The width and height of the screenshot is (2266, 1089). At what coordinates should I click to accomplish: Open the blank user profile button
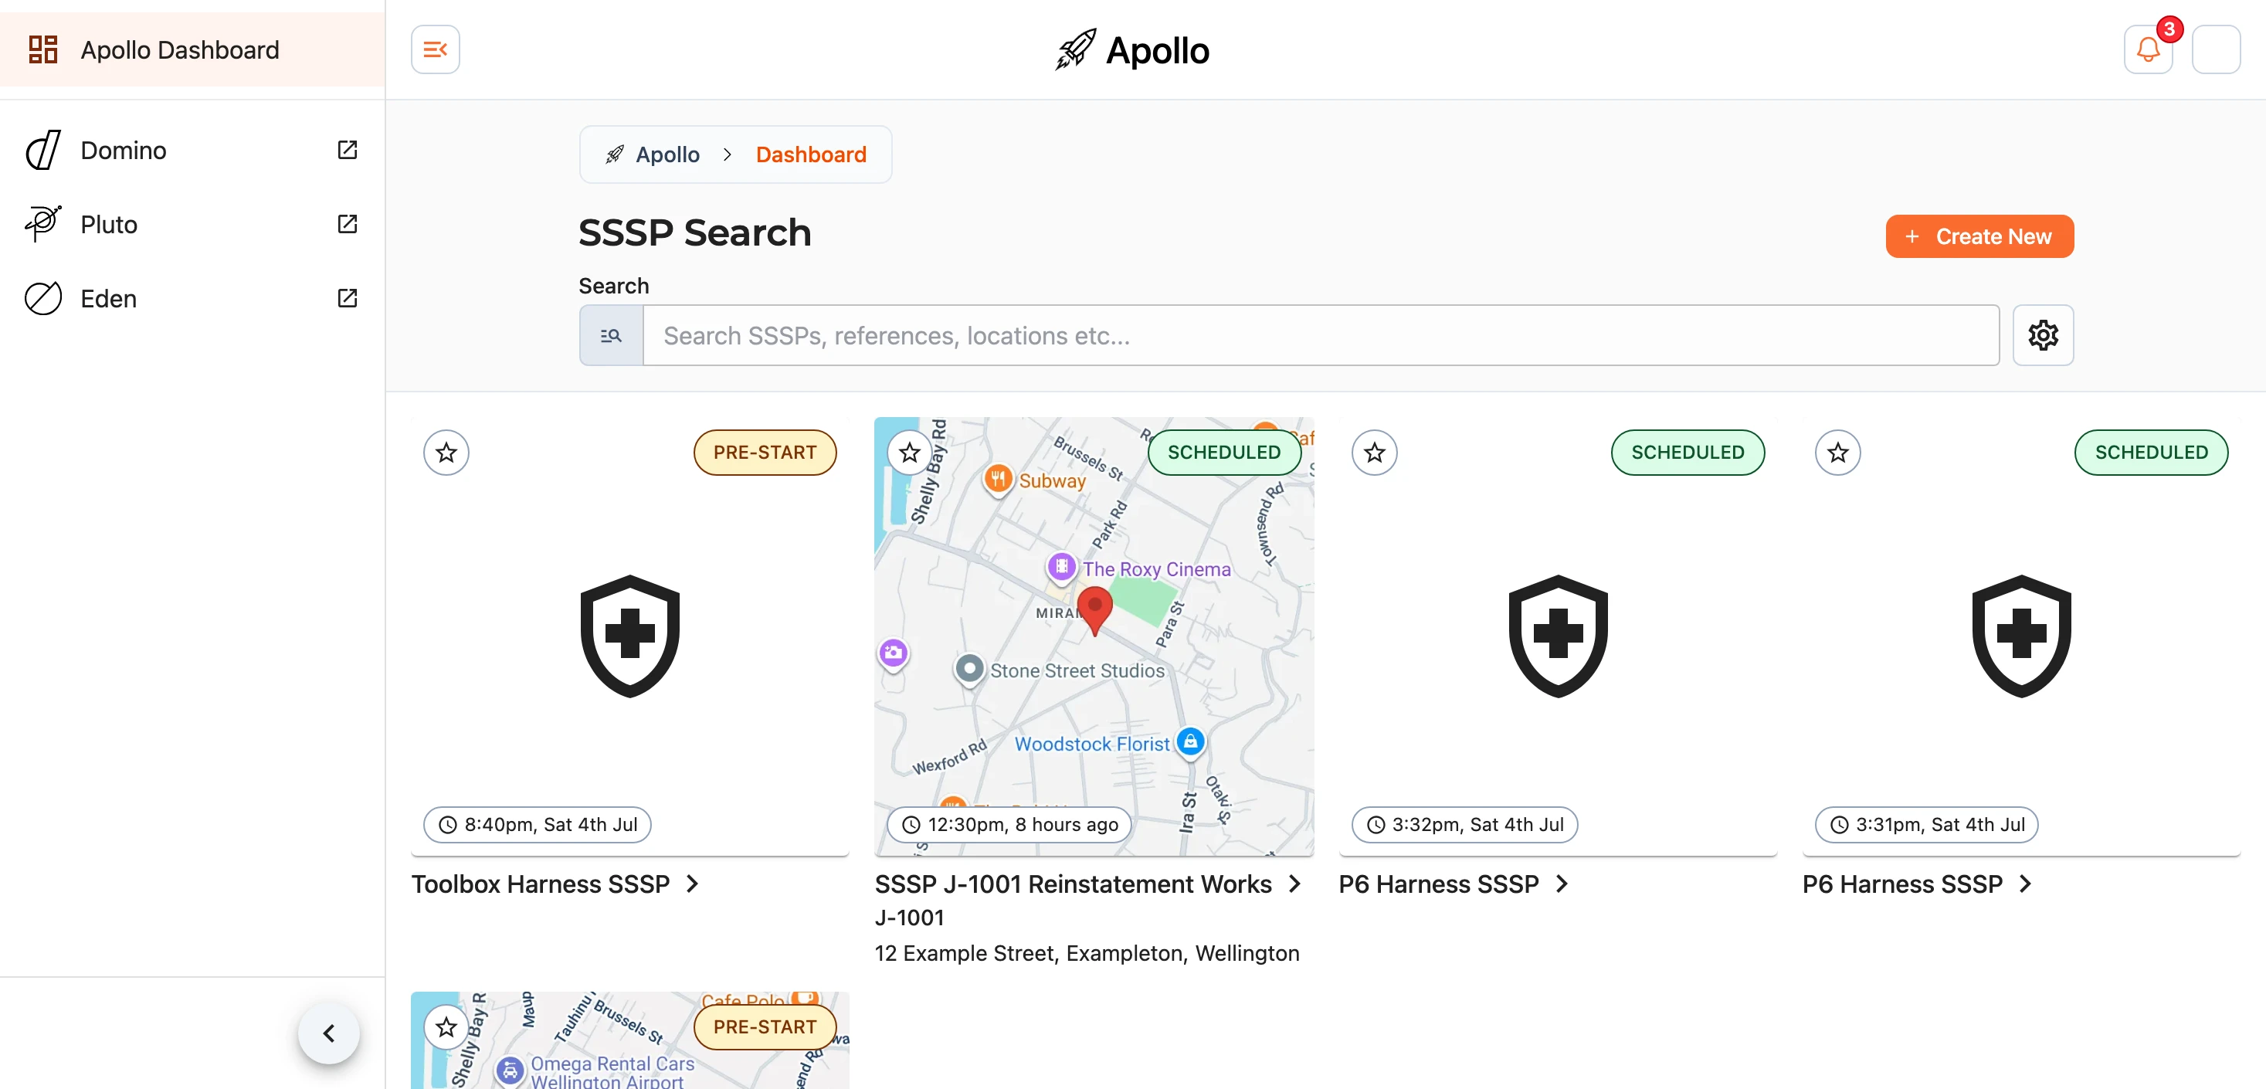click(2216, 49)
